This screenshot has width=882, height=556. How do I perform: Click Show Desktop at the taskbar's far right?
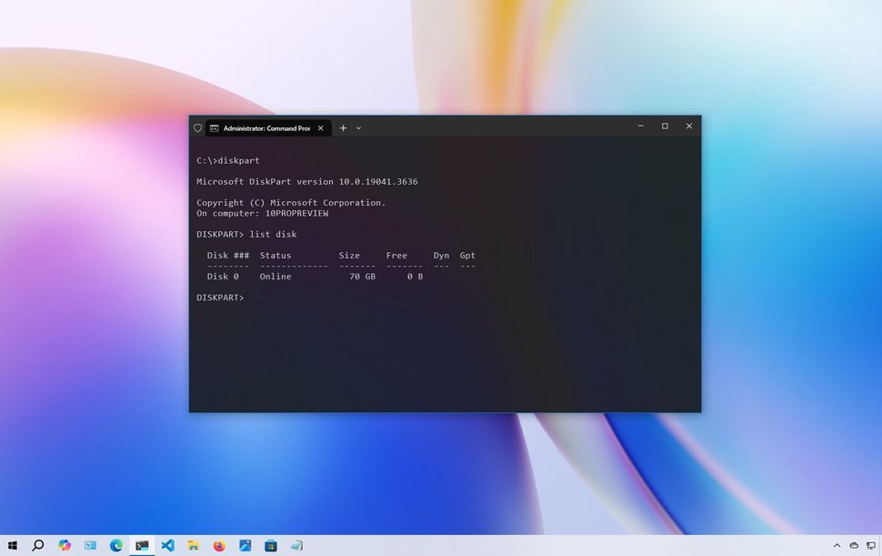880,545
